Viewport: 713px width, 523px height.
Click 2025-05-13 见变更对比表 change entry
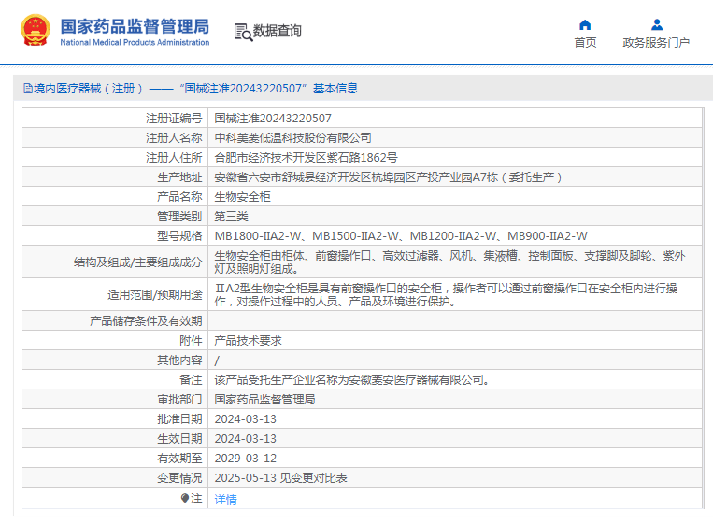[280, 477]
